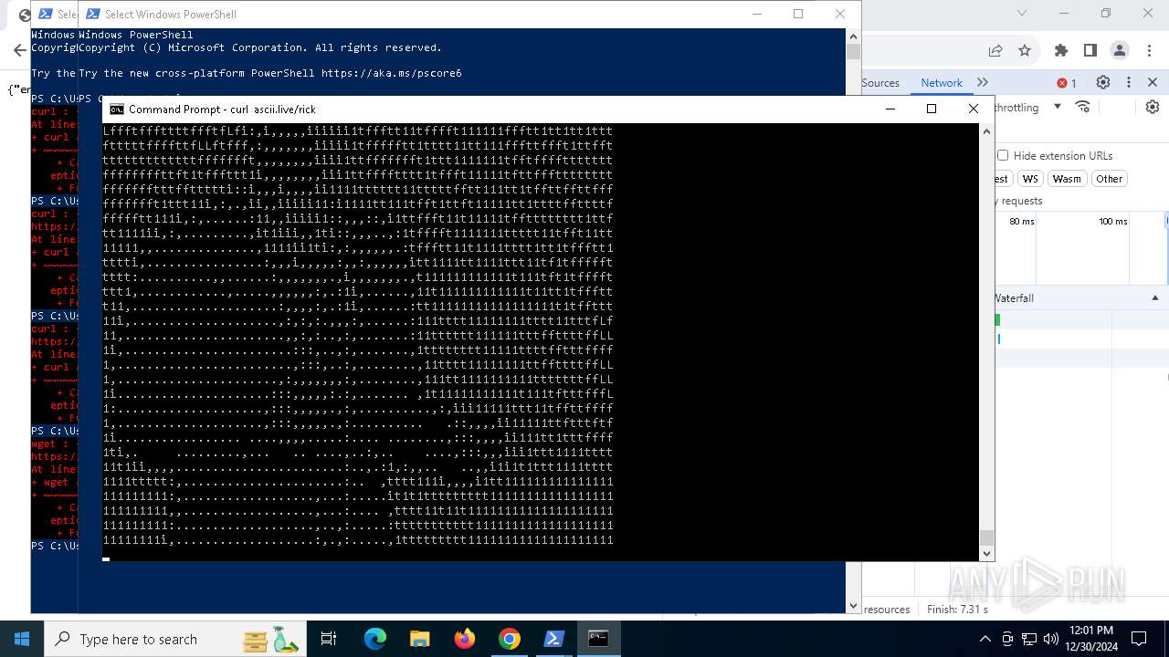
Task: Click the green waterfall bar
Action: click(x=997, y=319)
